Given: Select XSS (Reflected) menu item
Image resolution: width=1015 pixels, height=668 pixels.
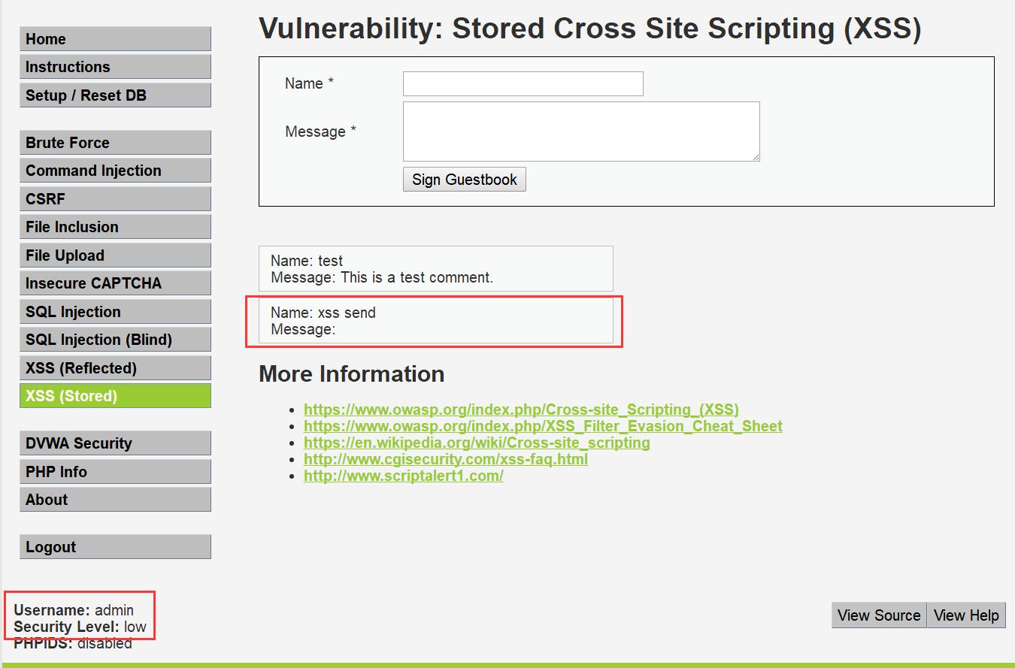Looking at the screenshot, I should point(115,368).
